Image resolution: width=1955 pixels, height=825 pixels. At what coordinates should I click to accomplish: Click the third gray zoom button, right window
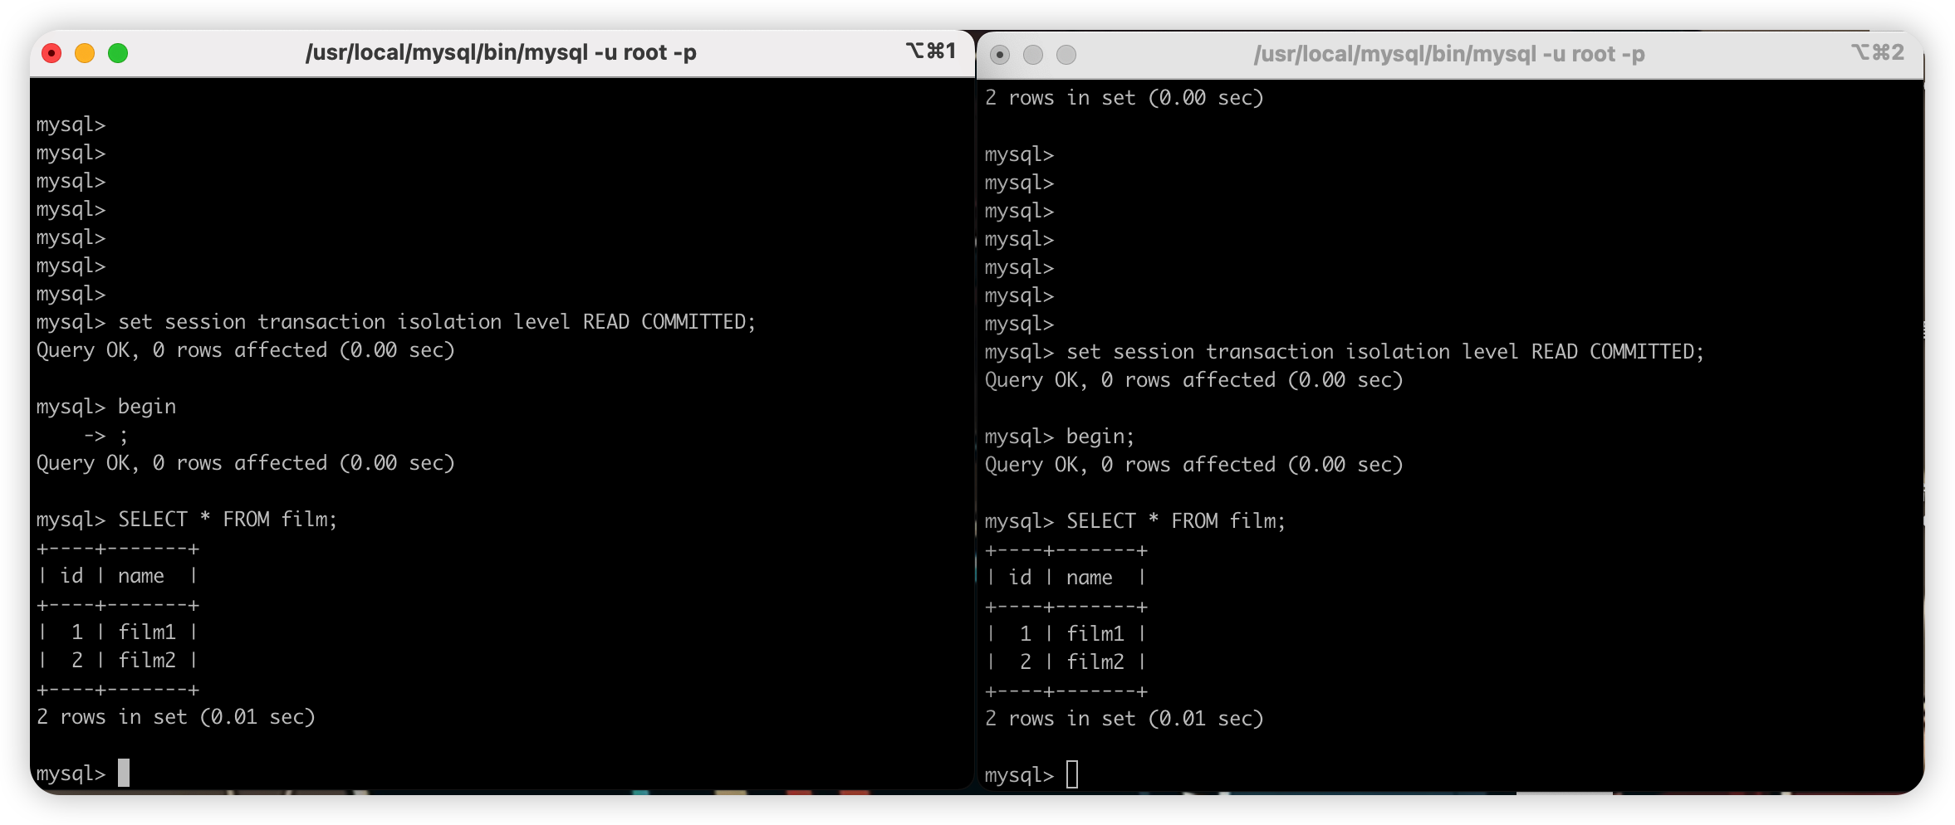click(1066, 55)
